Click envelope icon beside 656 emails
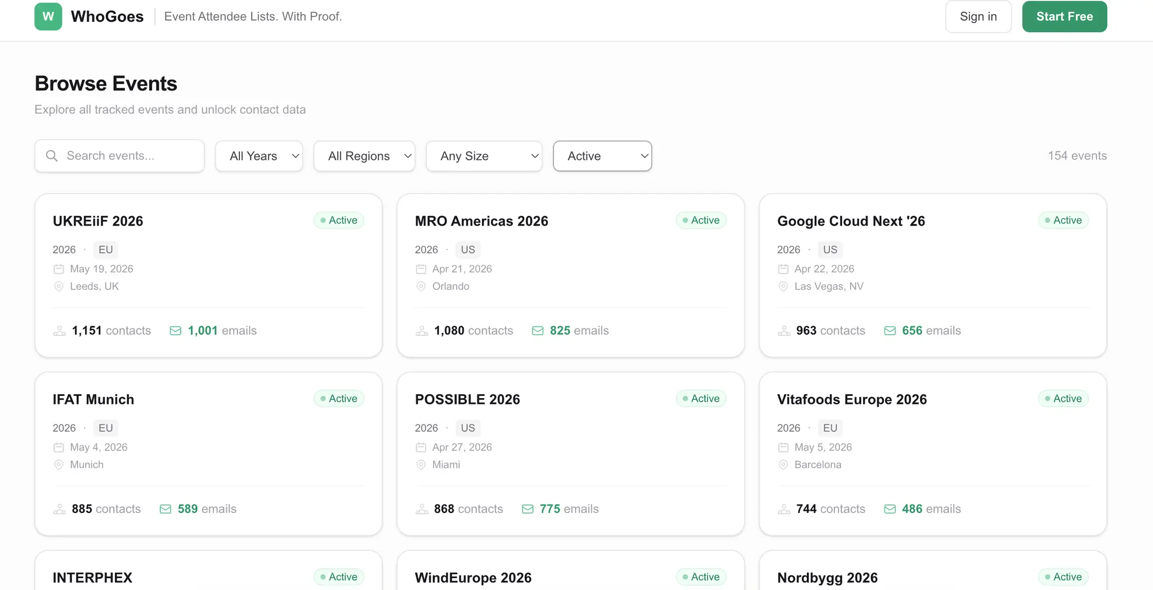1153x590 pixels. (890, 331)
